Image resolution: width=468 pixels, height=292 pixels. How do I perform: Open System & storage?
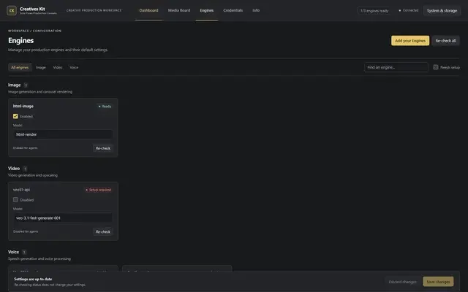(442, 11)
